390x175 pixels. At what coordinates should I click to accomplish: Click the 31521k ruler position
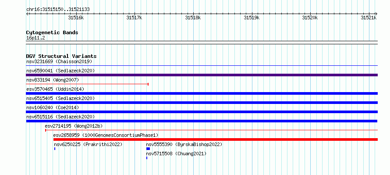pos(369,18)
